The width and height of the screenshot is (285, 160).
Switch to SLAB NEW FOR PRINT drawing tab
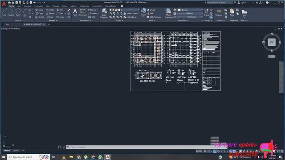(x=33, y=24)
